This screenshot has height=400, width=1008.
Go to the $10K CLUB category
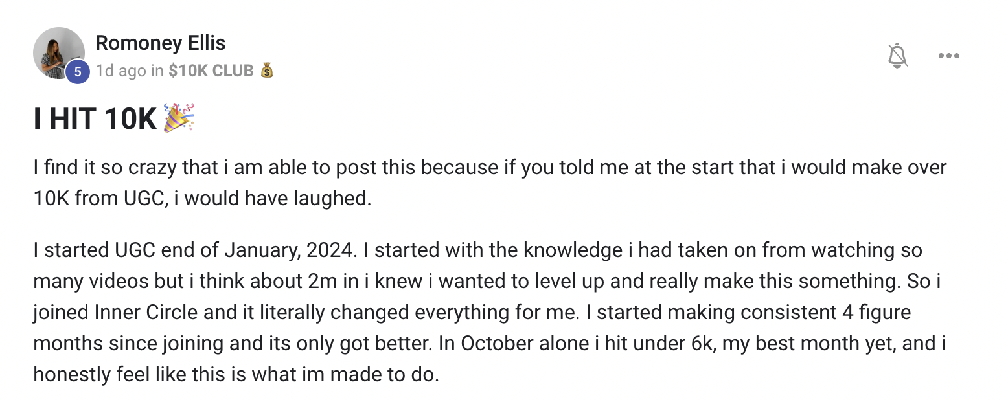tap(211, 71)
